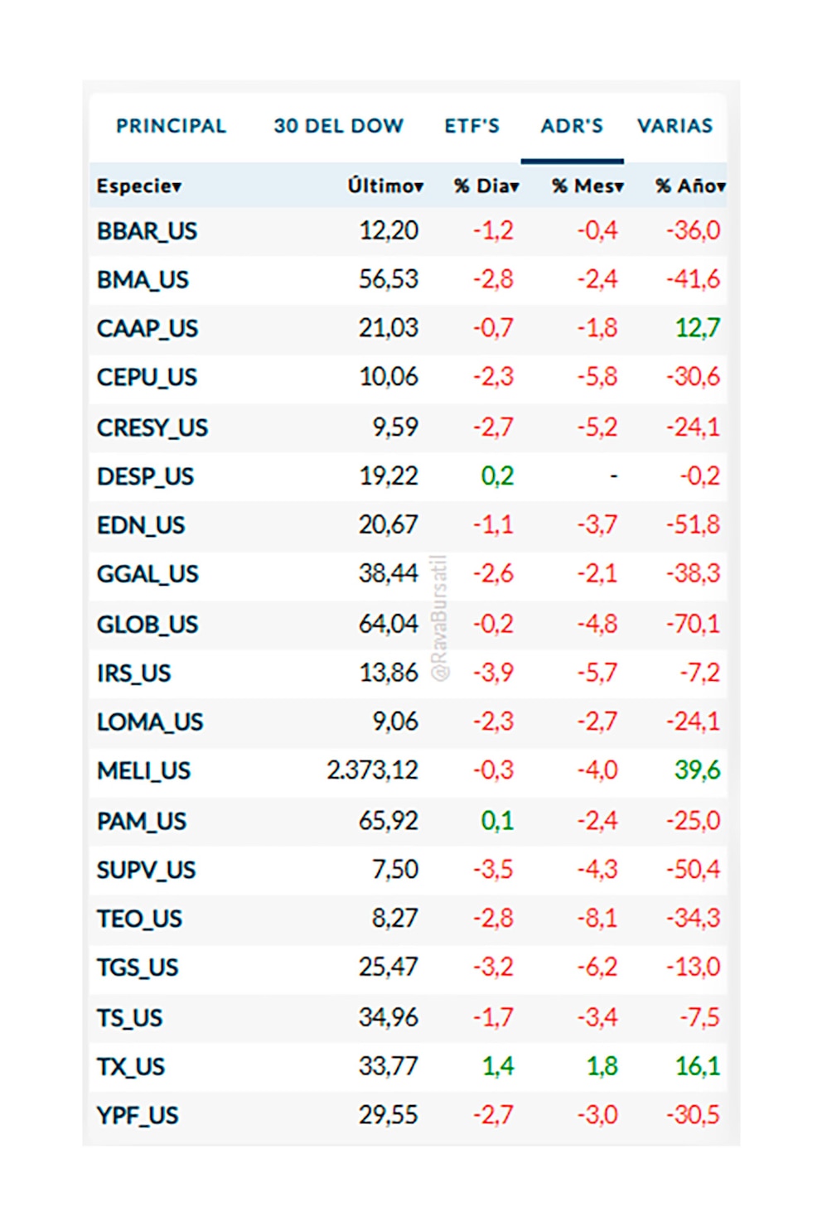The height and width of the screenshot is (1226, 822).
Task: Sort by the % Mes column header
Action: pos(587,186)
